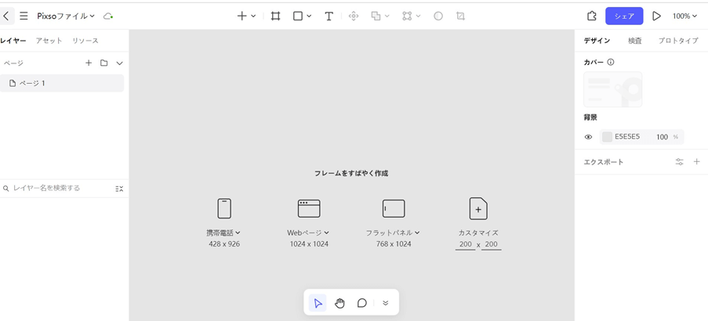Click the mask circle icon
The image size is (708, 321).
pyautogui.click(x=438, y=16)
